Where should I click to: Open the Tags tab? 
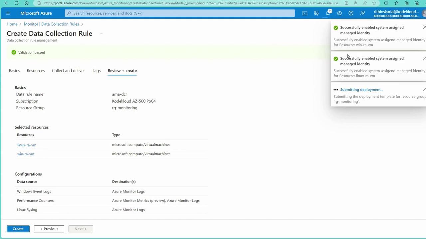[x=97, y=71]
